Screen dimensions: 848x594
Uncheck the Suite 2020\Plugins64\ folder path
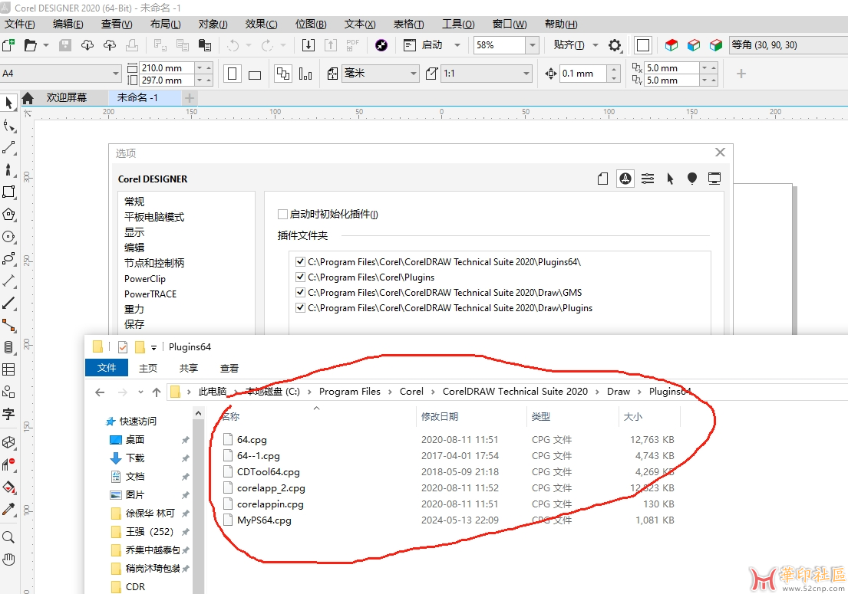coord(301,262)
